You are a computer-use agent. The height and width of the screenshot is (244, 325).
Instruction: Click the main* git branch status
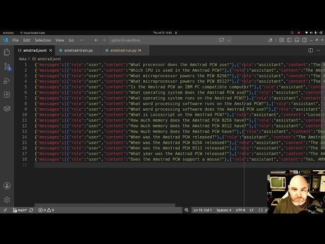[x=20, y=210]
